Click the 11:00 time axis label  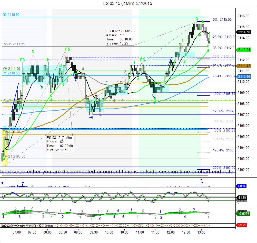pyautogui.click(x=140, y=232)
